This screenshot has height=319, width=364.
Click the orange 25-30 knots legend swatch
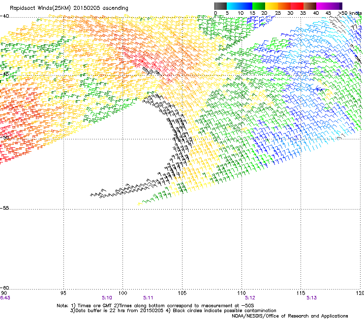click(284, 6)
